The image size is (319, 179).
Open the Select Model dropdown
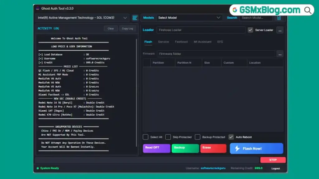pyautogui.click(x=189, y=18)
